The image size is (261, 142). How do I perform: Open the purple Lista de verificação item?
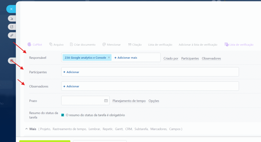tap(239, 45)
